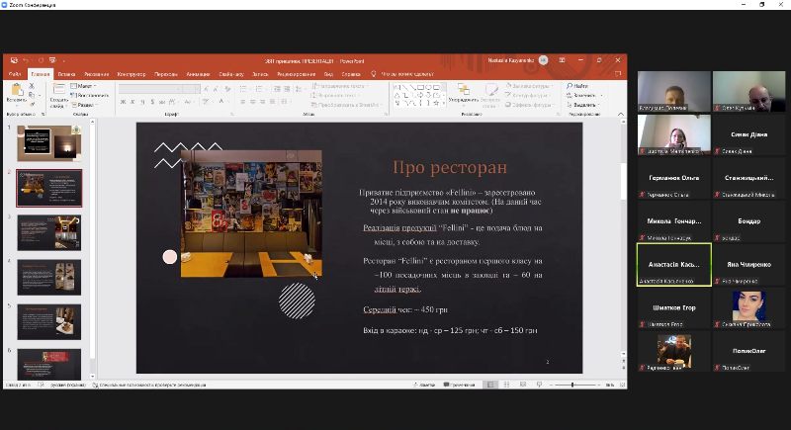The height and width of the screenshot is (430, 791).
Task: Open the File (Файл) menu tab
Action: [15, 74]
